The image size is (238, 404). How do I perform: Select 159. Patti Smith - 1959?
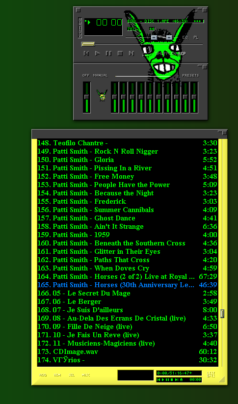(x=128, y=235)
